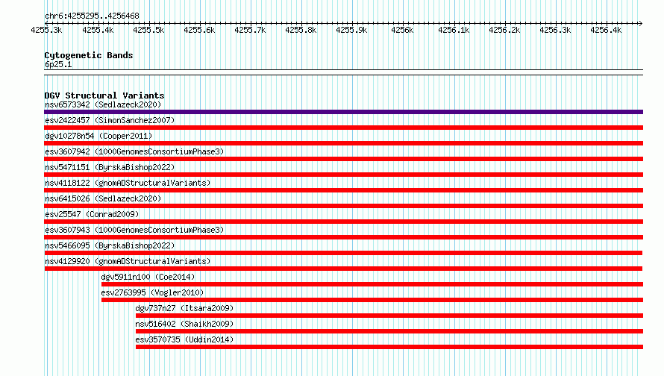Click the nsv6573342 (Sedlazeck2020) variant label
664x376 pixels.
pos(103,104)
